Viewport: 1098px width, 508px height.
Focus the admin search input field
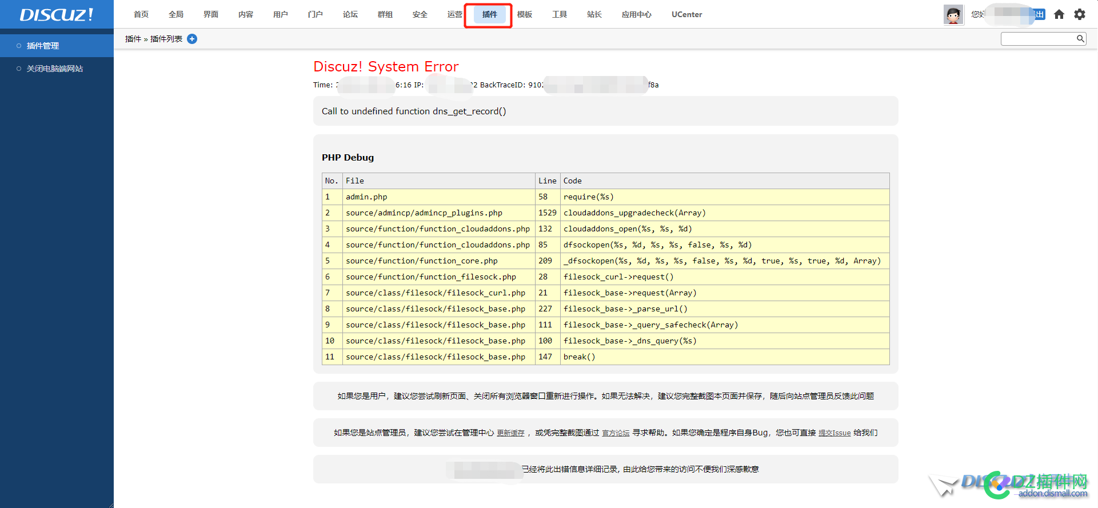(x=1039, y=39)
